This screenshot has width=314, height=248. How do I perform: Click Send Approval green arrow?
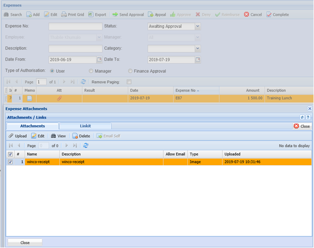tap(115, 15)
